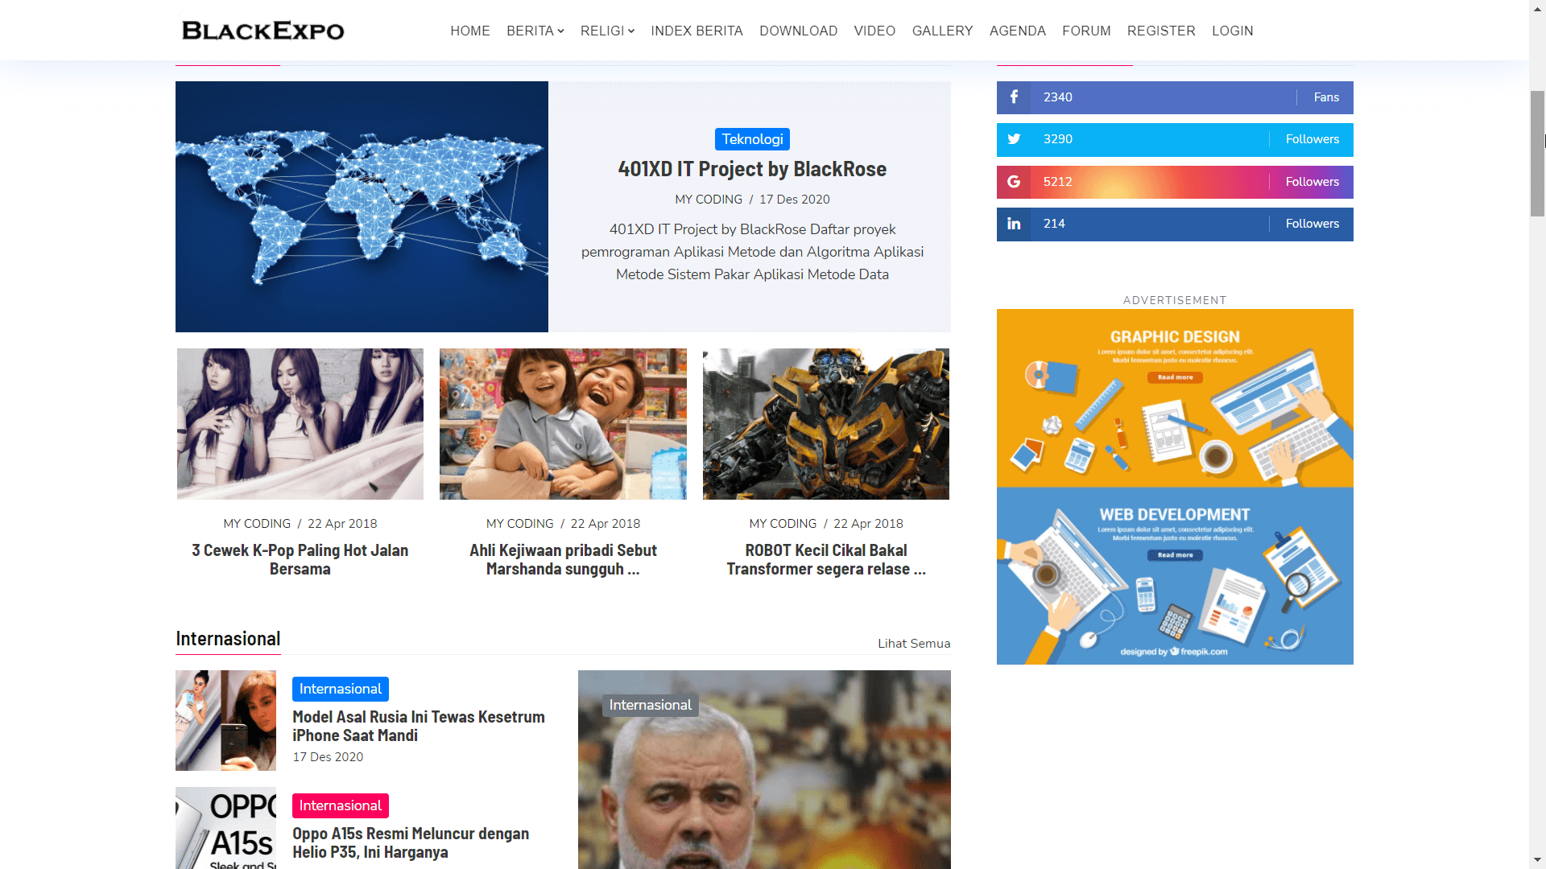Click the LinkedIn icon
1546x869 pixels.
tap(1014, 224)
